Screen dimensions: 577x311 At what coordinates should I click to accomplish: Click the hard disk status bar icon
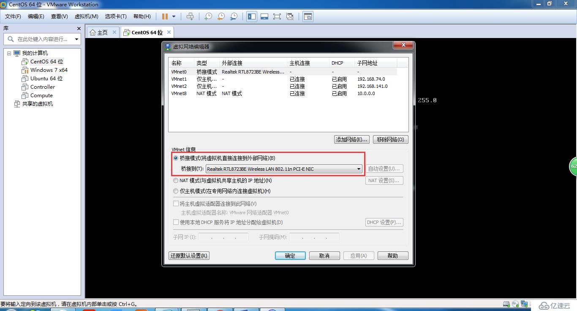pos(506,304)
